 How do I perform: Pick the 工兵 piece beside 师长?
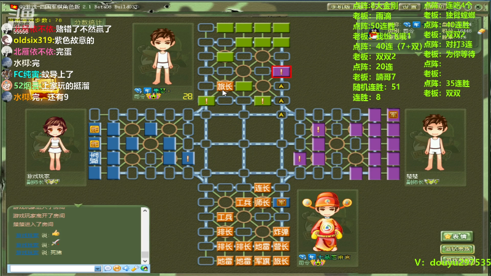[x=243, y=202]
